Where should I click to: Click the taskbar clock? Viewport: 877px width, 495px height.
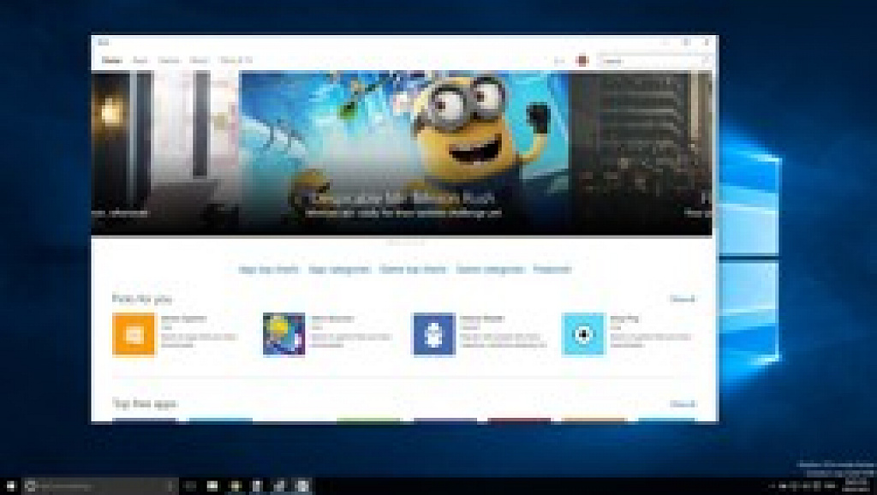854,486
